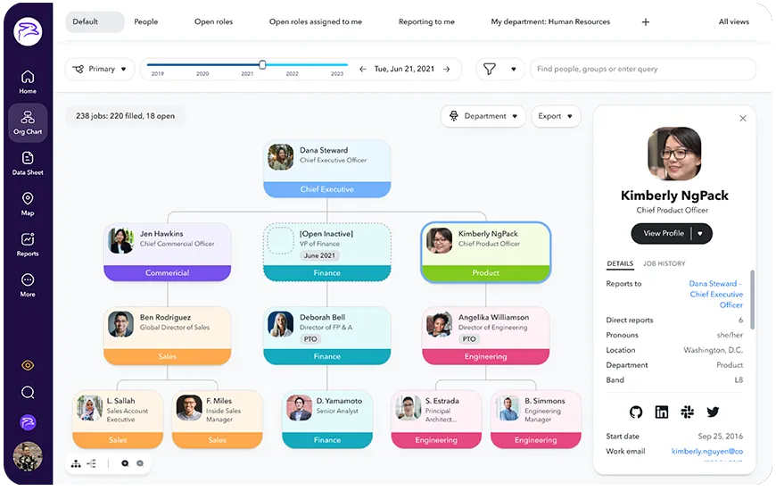
Task: Click the timeline slider handle at 2021
Action: tap(262, 64)
